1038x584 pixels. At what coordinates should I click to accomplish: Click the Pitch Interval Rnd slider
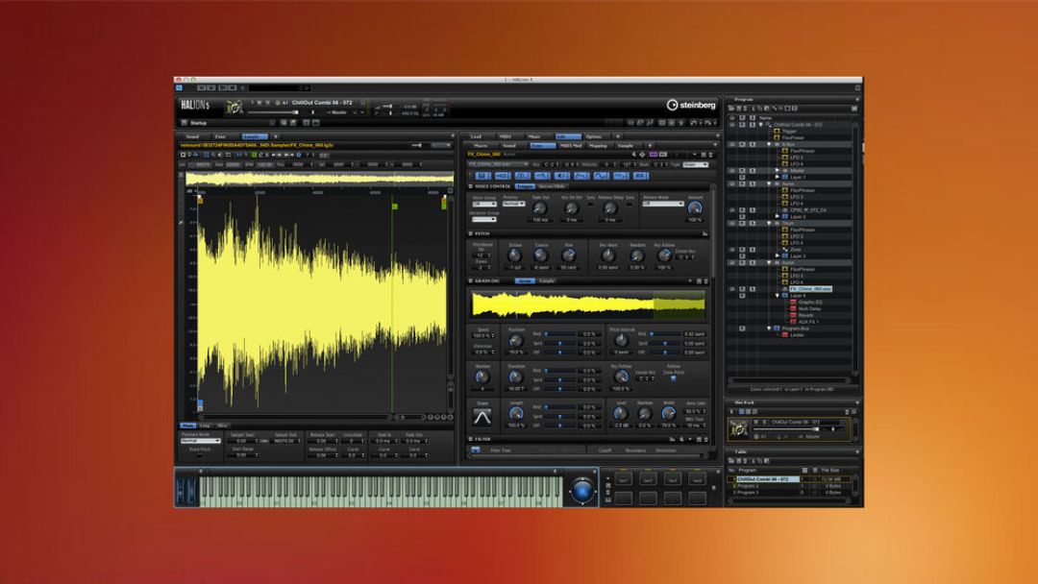tap(665, 334)
